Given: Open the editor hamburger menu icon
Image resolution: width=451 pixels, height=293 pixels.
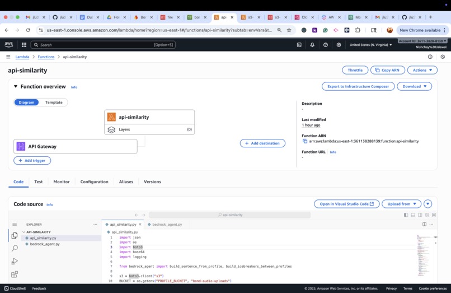Looking at the screenshot, I should click(15, 225).
